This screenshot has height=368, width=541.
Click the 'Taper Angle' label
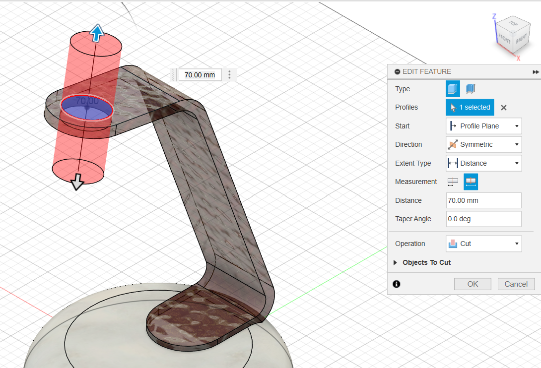[413, 219]
